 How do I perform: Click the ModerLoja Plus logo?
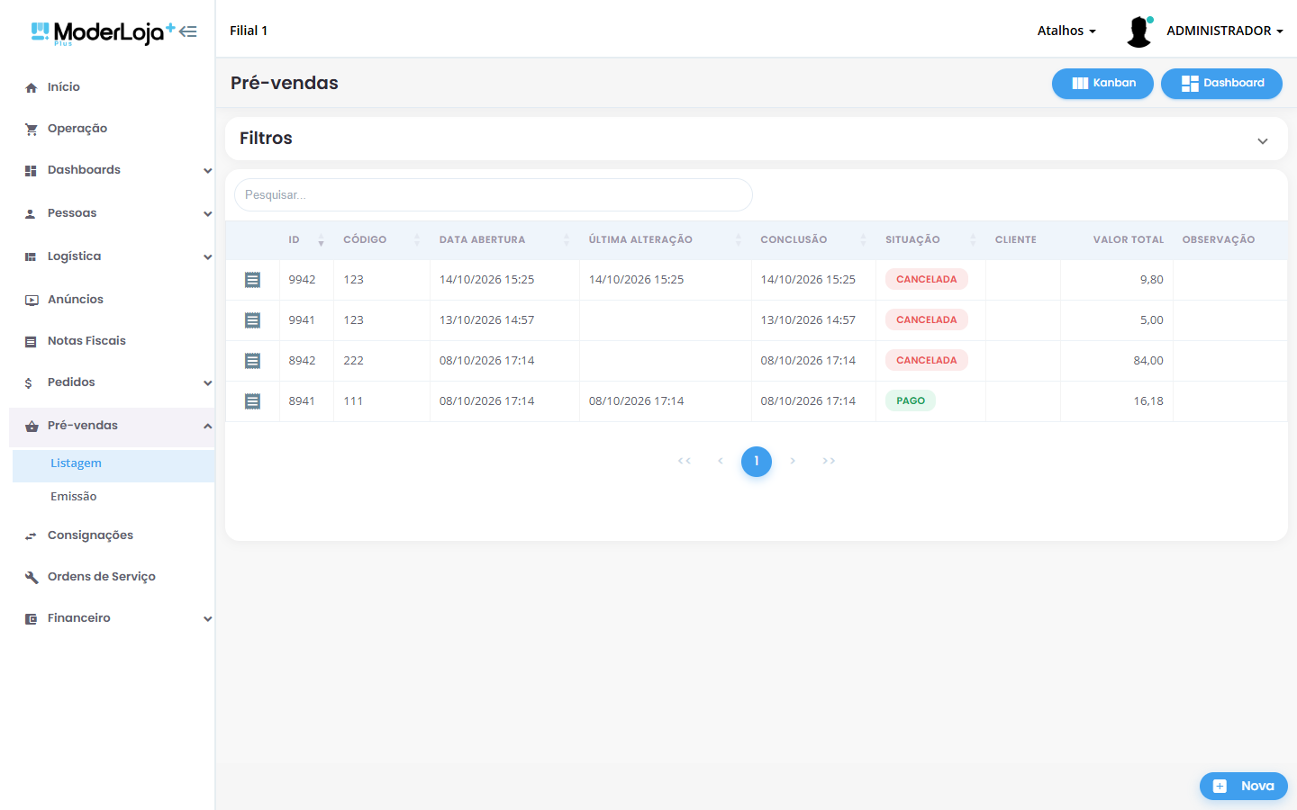pyautogui.click(x=104, y=32)
